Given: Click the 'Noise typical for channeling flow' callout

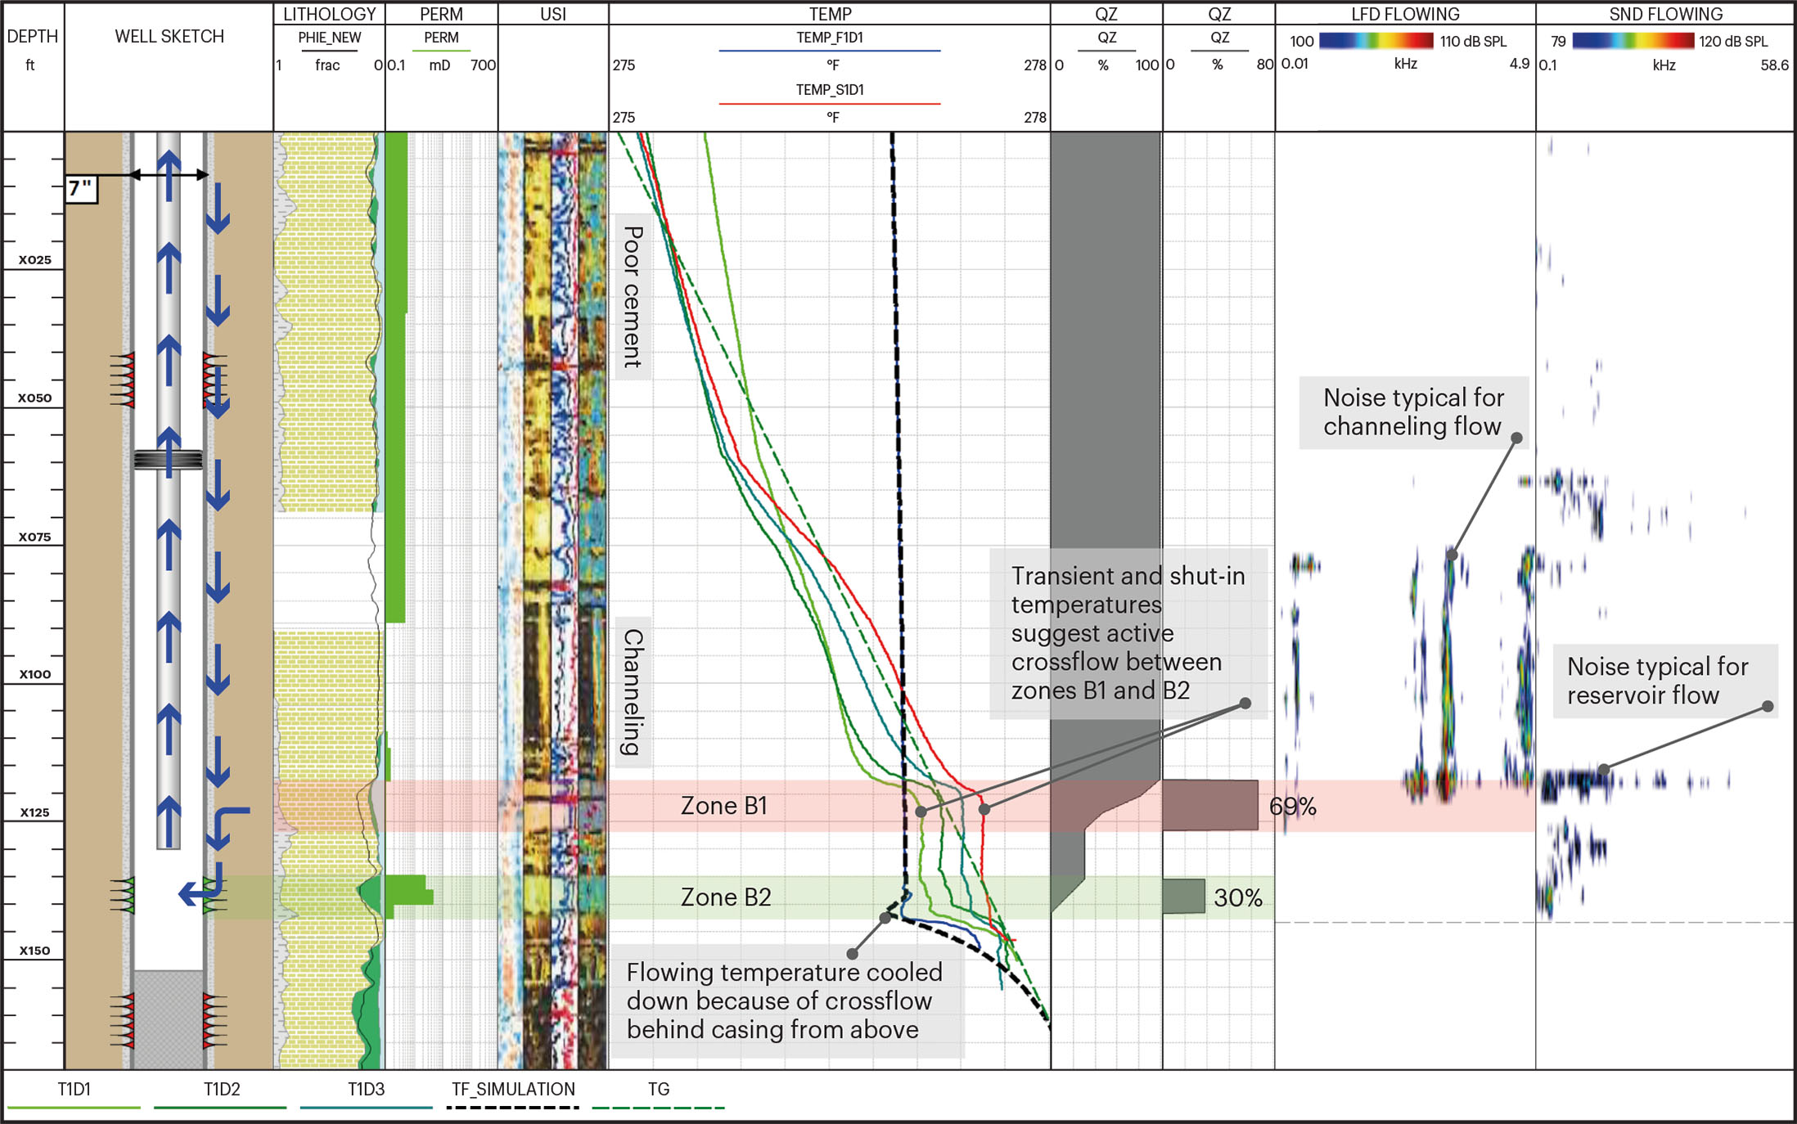Looking at the screenshot, I should (1413, 411).
